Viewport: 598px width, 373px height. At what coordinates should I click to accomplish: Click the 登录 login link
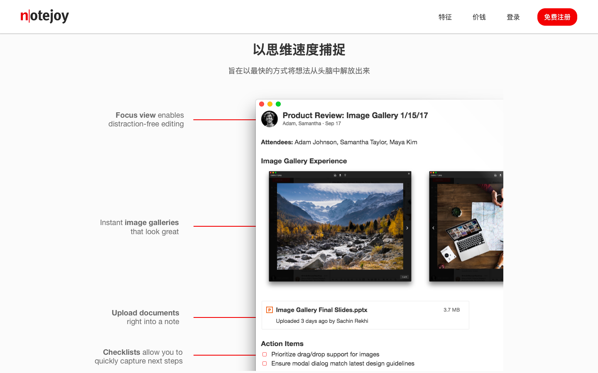(513, 17)
